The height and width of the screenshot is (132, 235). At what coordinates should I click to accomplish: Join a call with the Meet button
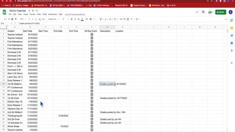210,12
